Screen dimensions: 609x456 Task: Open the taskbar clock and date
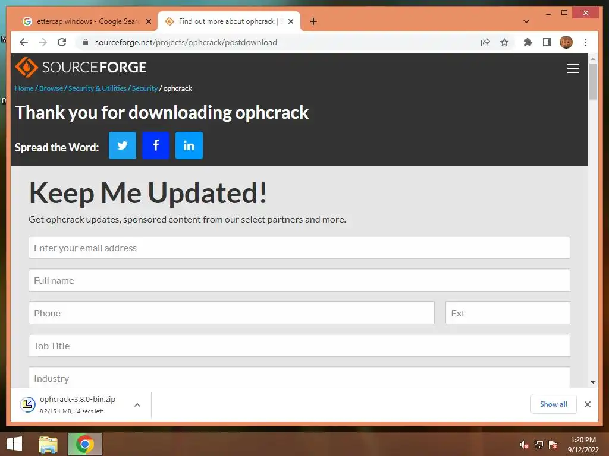[583, 445]
